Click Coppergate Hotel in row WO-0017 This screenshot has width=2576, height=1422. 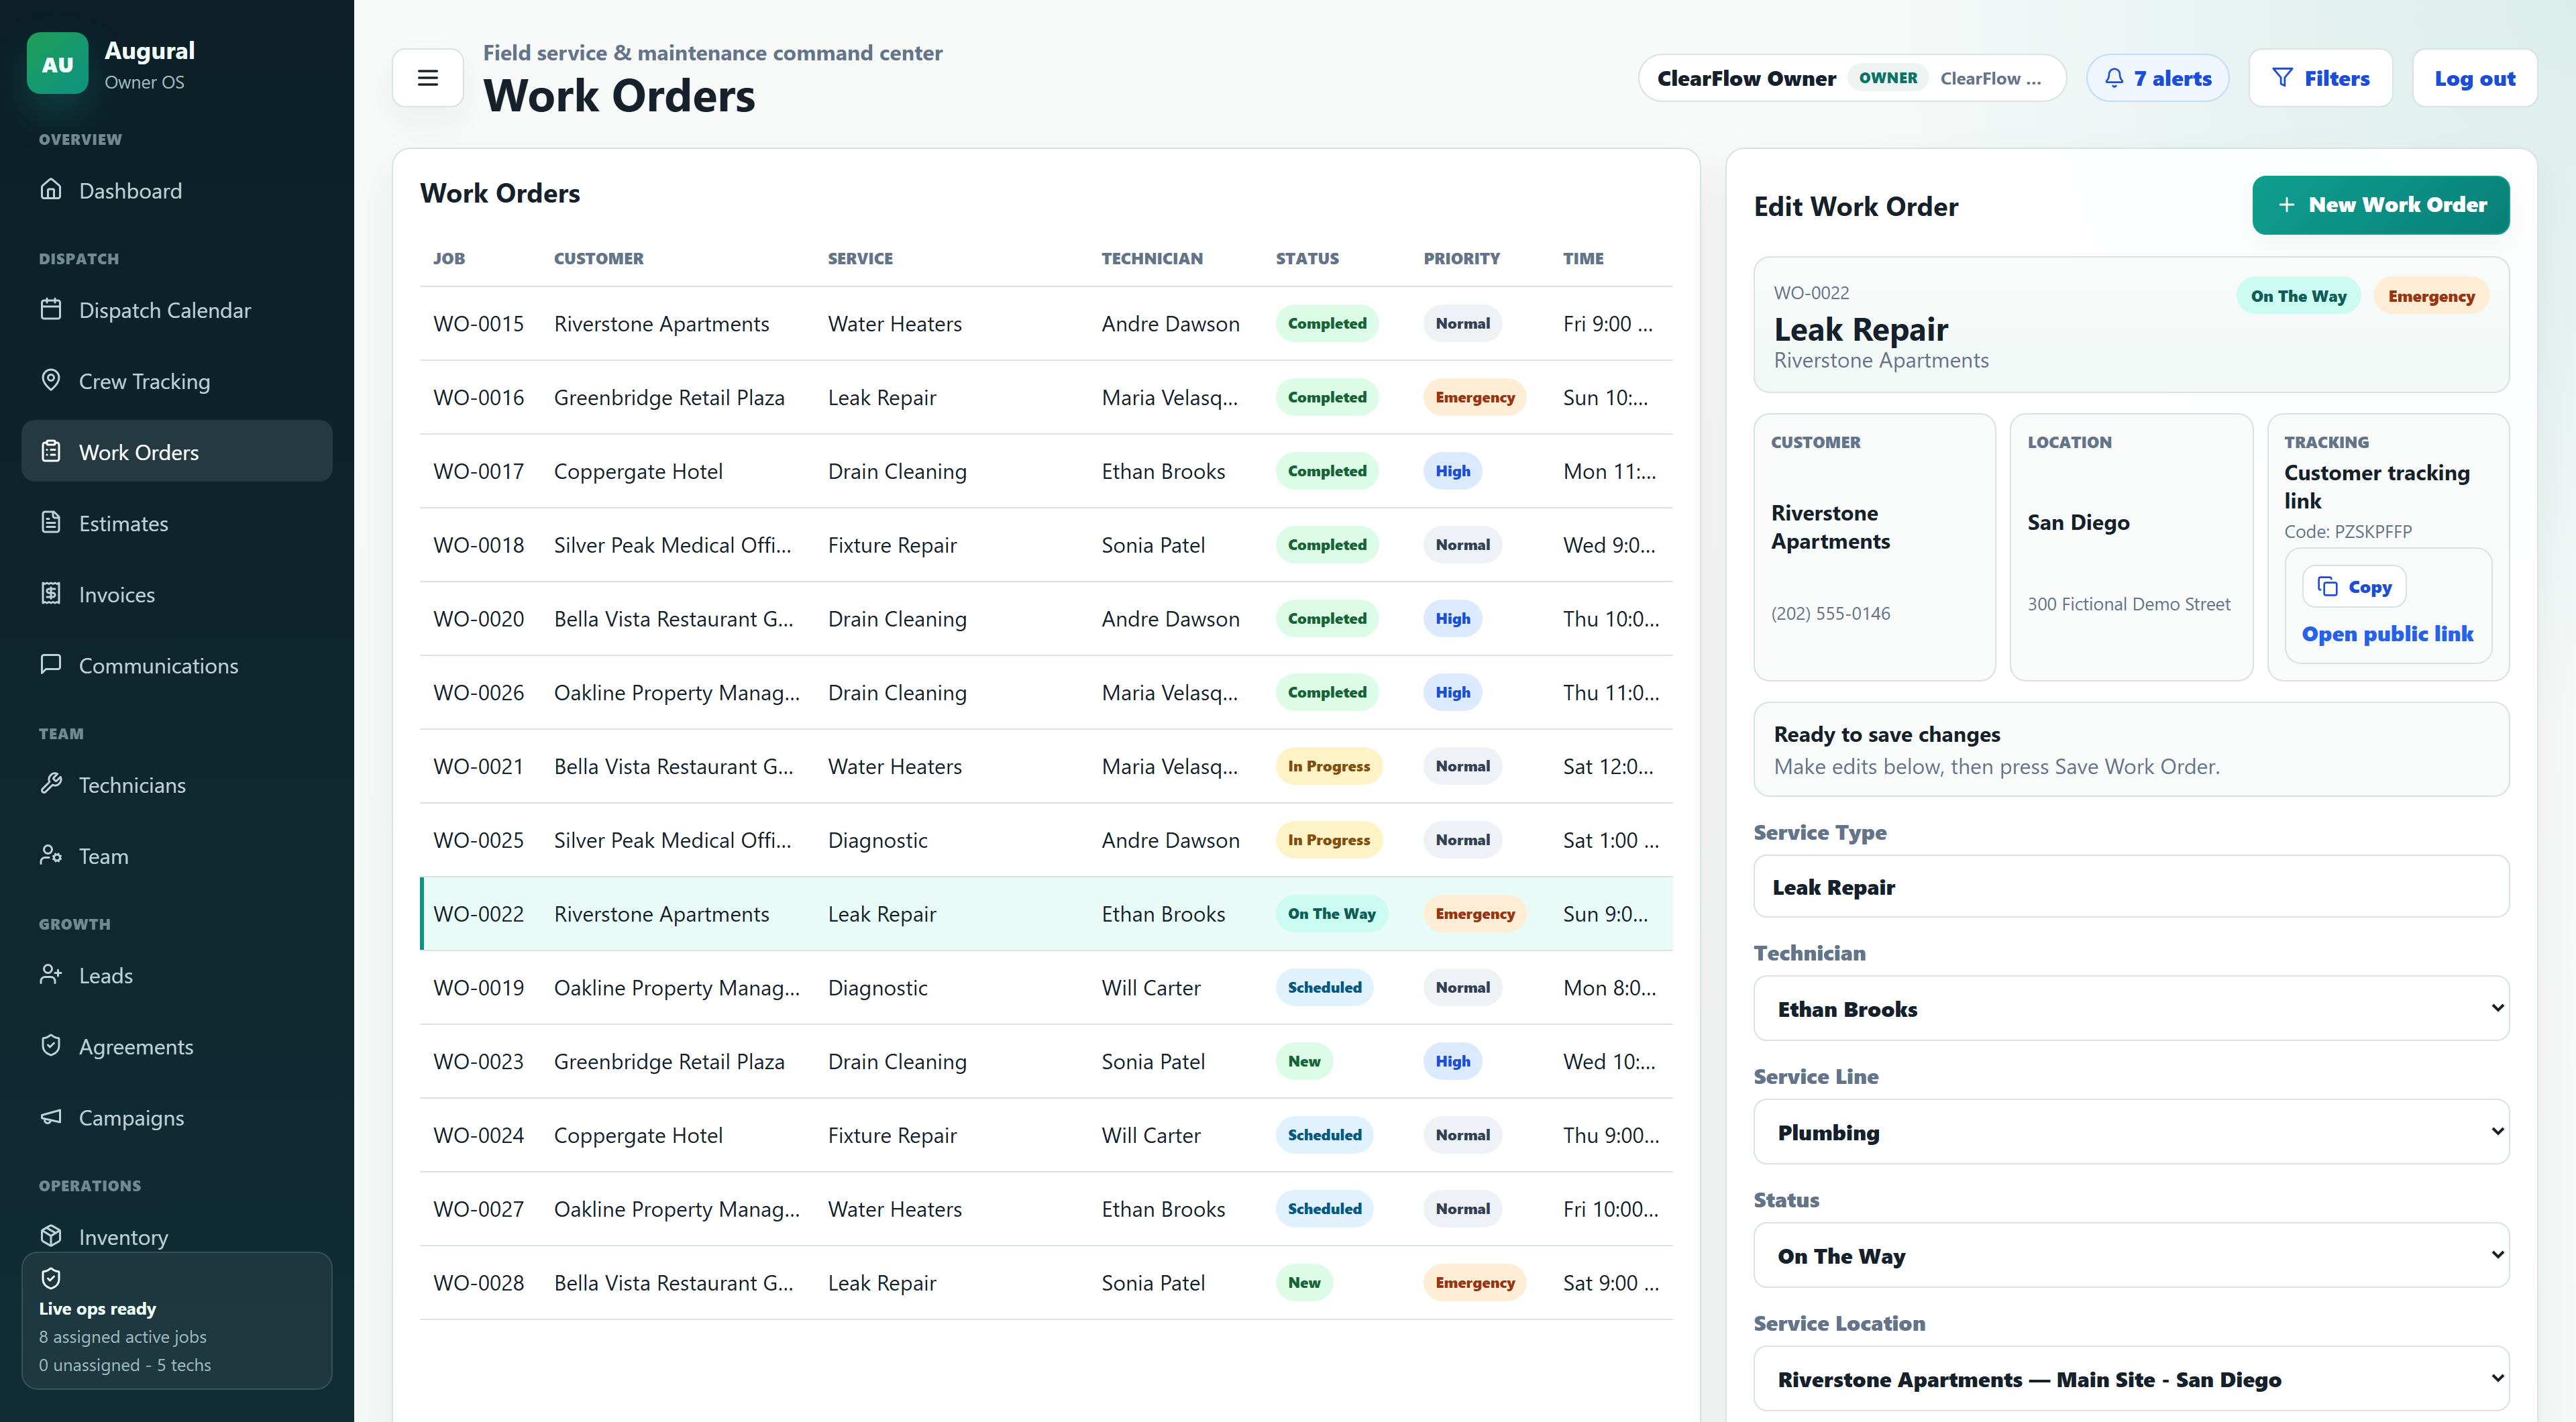point(638,471)
